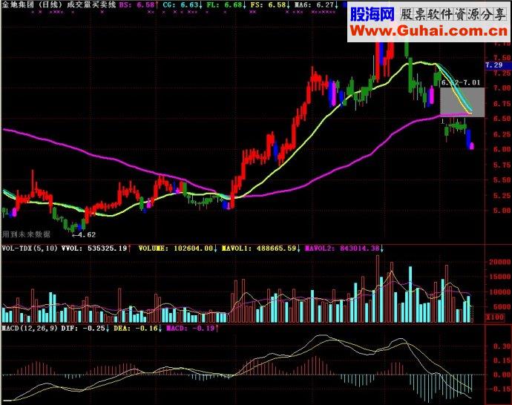Click the 7.00 price axis label
The width and height of the screenshot is (512, 405).
tap(502, 88)
